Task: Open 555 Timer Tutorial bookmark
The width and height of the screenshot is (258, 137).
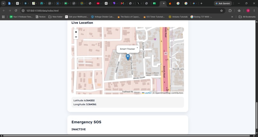Action: click(154, 17)
